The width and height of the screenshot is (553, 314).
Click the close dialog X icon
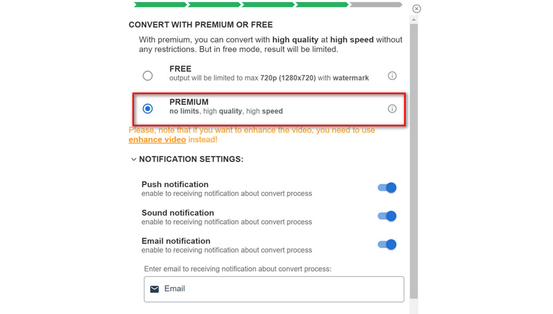click(416, 9)
